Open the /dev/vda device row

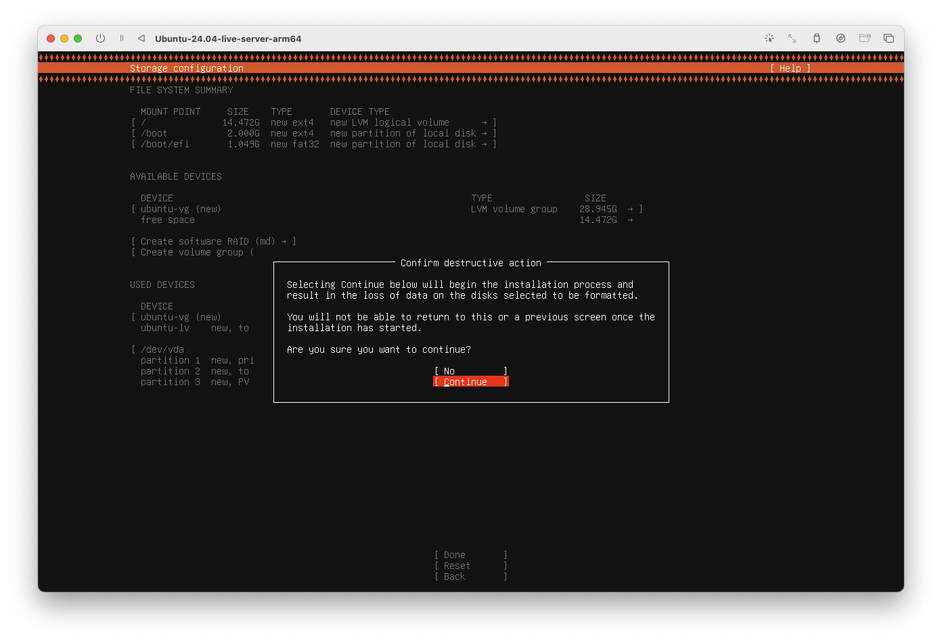click(x=158, y=349)
